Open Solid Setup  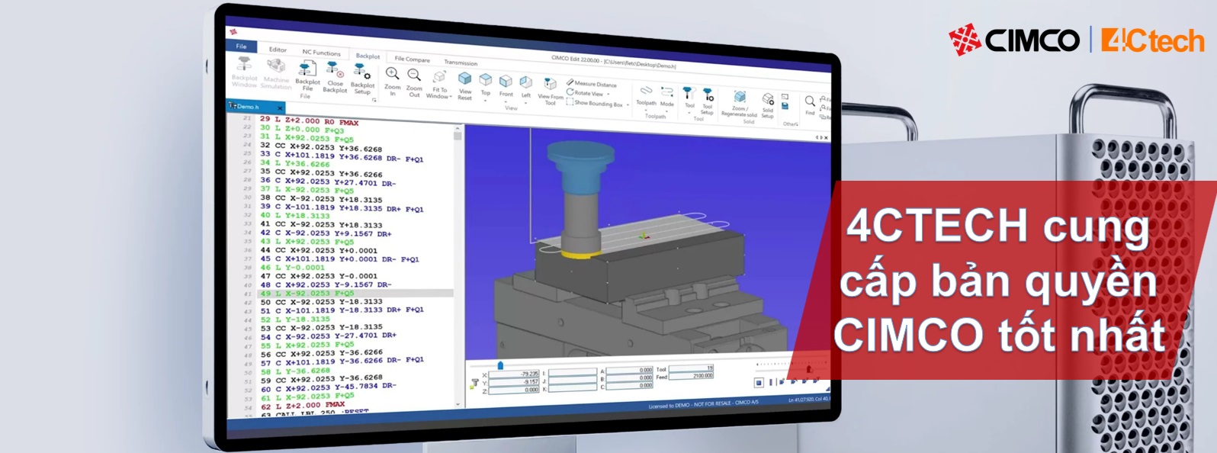pos(768,101)
